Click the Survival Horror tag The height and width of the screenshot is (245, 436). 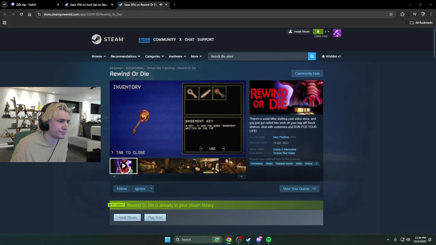[x=284, y=164]
